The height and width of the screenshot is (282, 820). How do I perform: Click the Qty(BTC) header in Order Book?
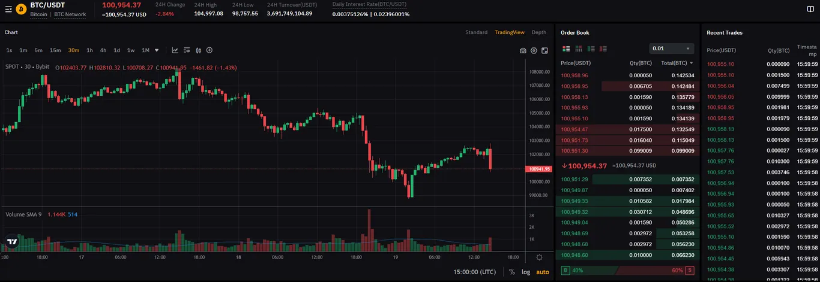(641, 63)
